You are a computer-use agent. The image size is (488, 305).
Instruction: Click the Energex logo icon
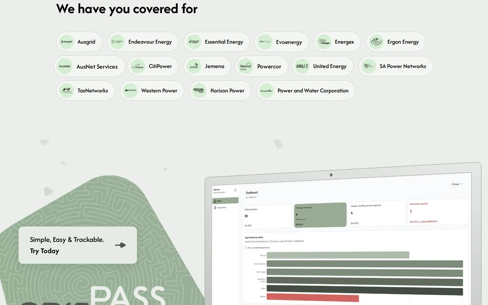pyautogui.click(x=324, y=42)
